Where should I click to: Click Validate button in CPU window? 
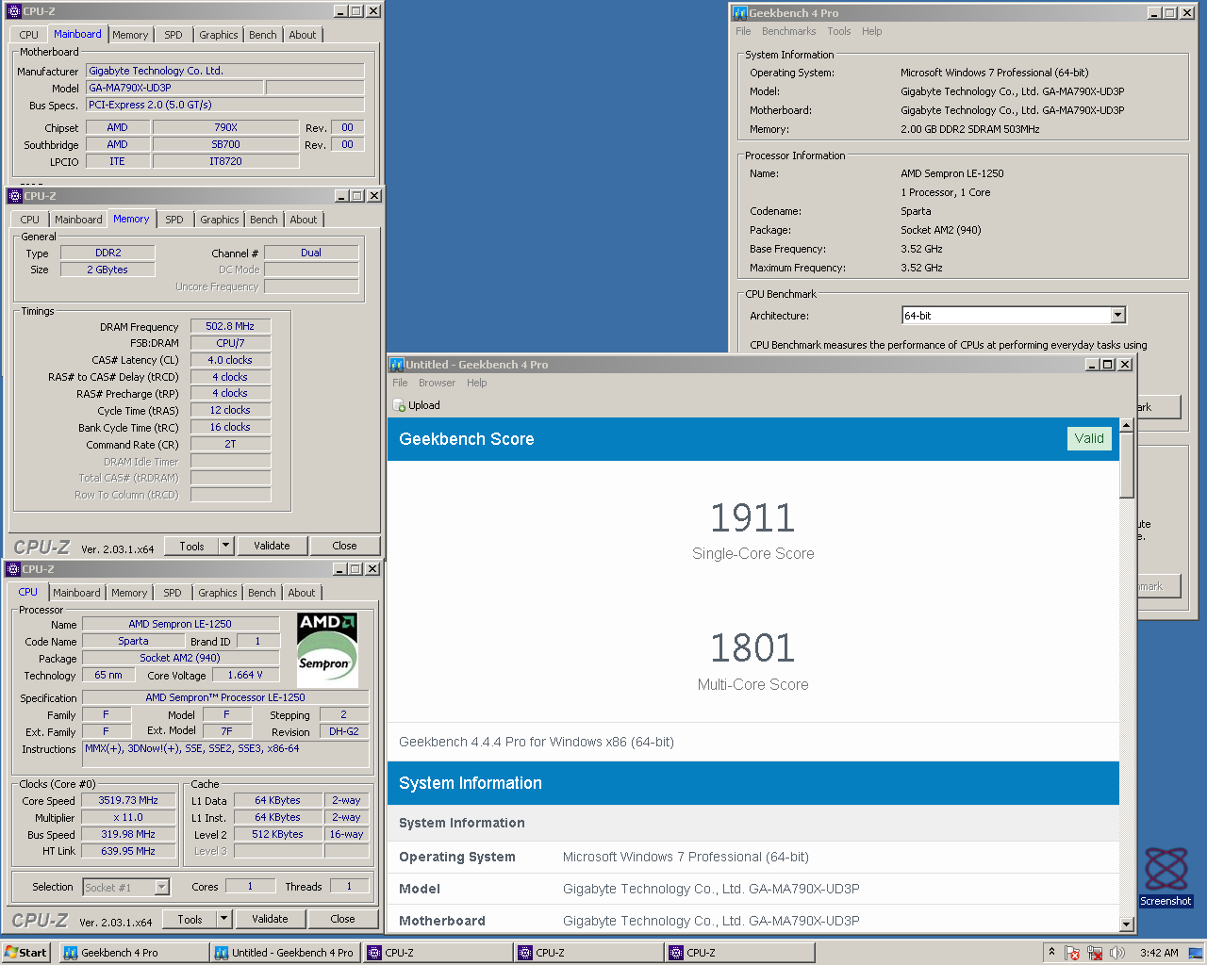pyautogui.click(x=270, y=919)
